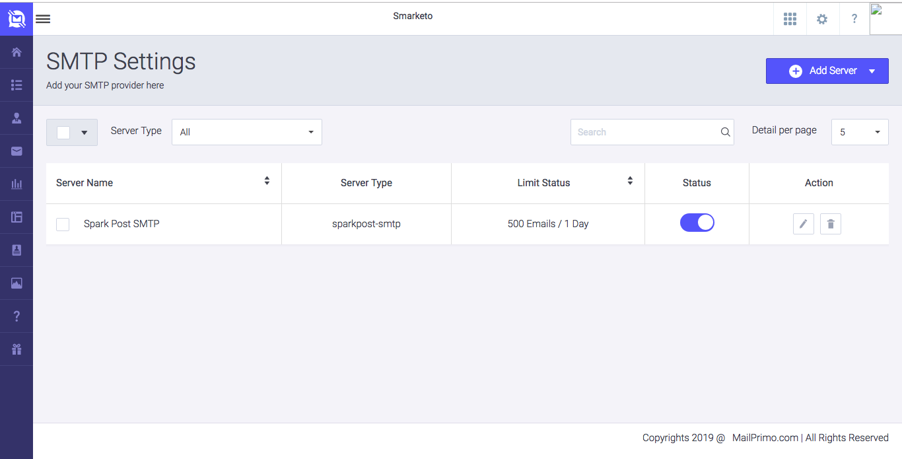Sort by Limit Status column arrows
This screenshot has width=902, height=459.
(630, 181)
